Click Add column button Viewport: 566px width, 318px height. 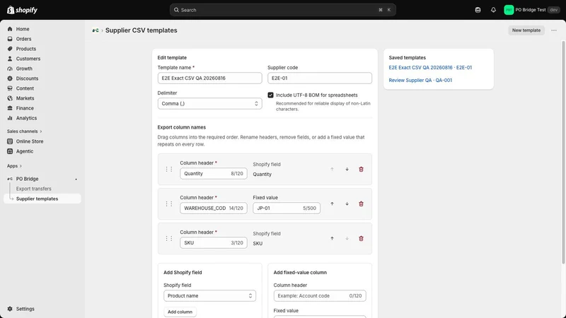pyautogui.click(x=180, y=312)
